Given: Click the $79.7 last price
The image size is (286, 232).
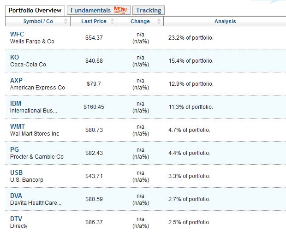Looking at the screenshot, I should 94,84.
